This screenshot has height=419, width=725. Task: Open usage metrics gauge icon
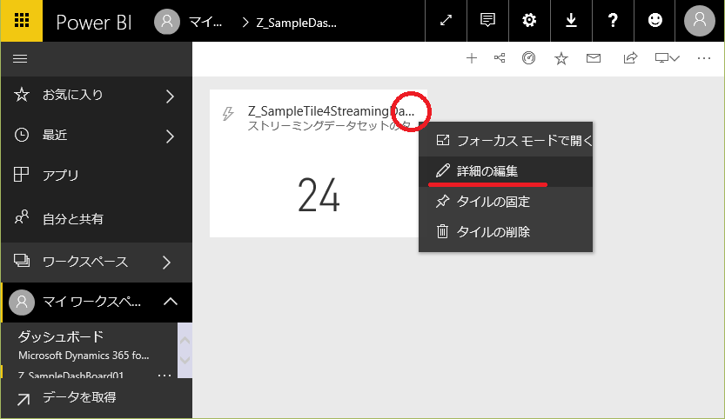tap(528, 57)
